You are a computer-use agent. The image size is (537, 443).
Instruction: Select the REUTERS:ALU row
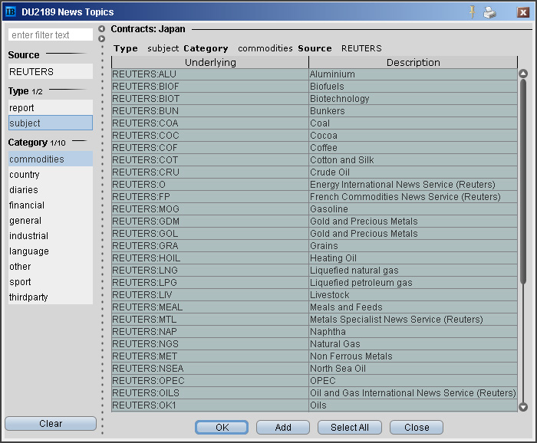click(x=315, y=74)
